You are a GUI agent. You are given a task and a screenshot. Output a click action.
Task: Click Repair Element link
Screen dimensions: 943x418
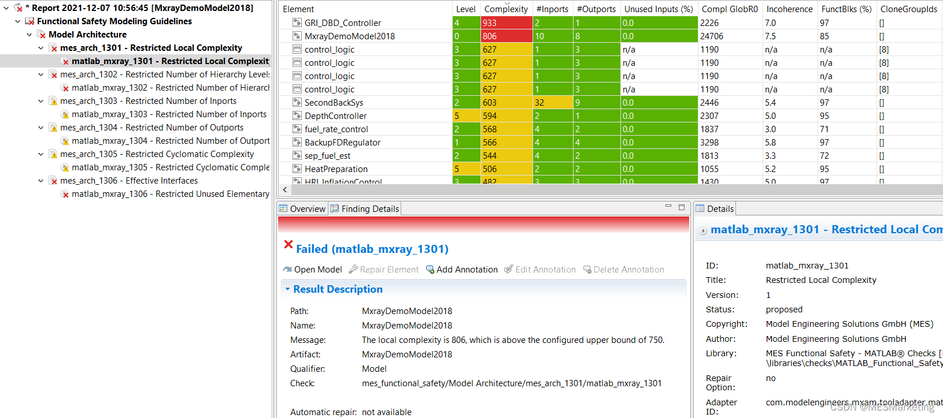click(x=389, y=270)
